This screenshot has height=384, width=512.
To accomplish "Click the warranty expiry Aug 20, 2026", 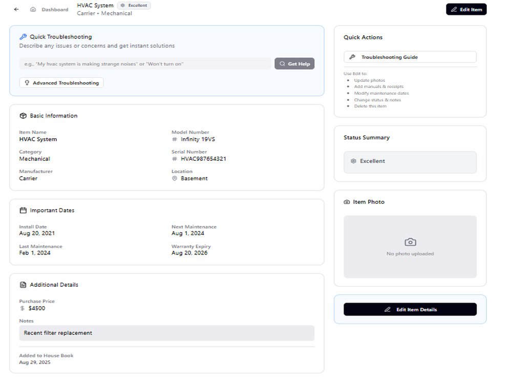I will click(189, 253).
